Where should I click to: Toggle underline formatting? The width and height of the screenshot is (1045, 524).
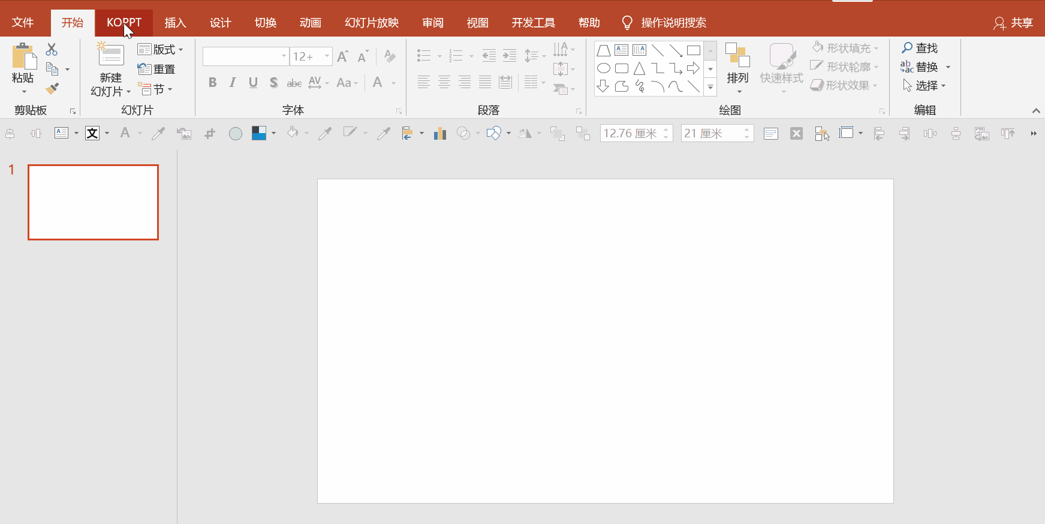253,83
